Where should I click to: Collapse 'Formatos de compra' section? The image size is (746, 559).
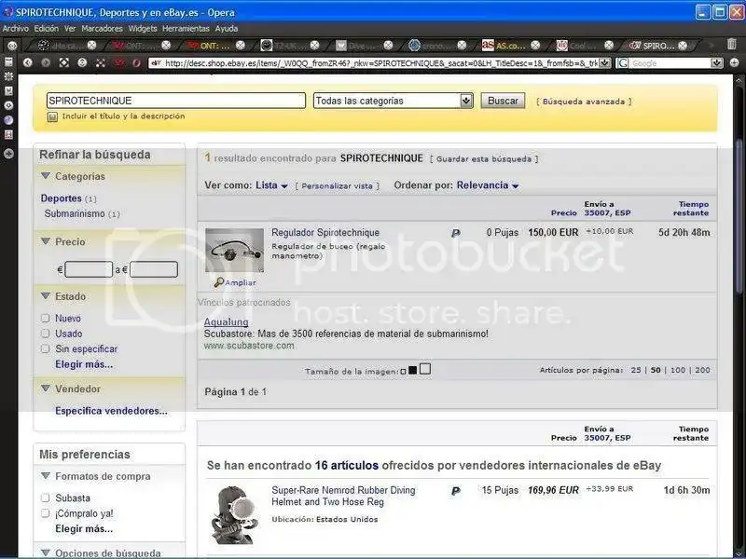click(x=46, y=476)
